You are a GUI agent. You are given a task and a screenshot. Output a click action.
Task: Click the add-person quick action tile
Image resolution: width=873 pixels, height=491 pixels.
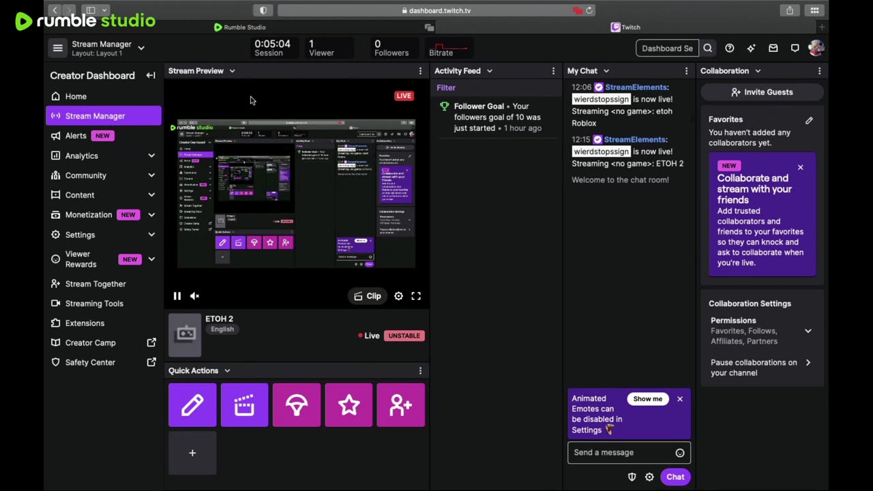[x=401, y=405]
